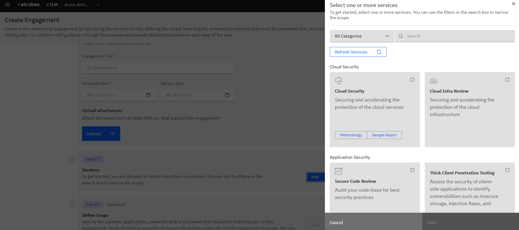The height and width of the screenshot is (230, 519).
Task: Select the Step 3/7 radio circle
Action: 72,205
